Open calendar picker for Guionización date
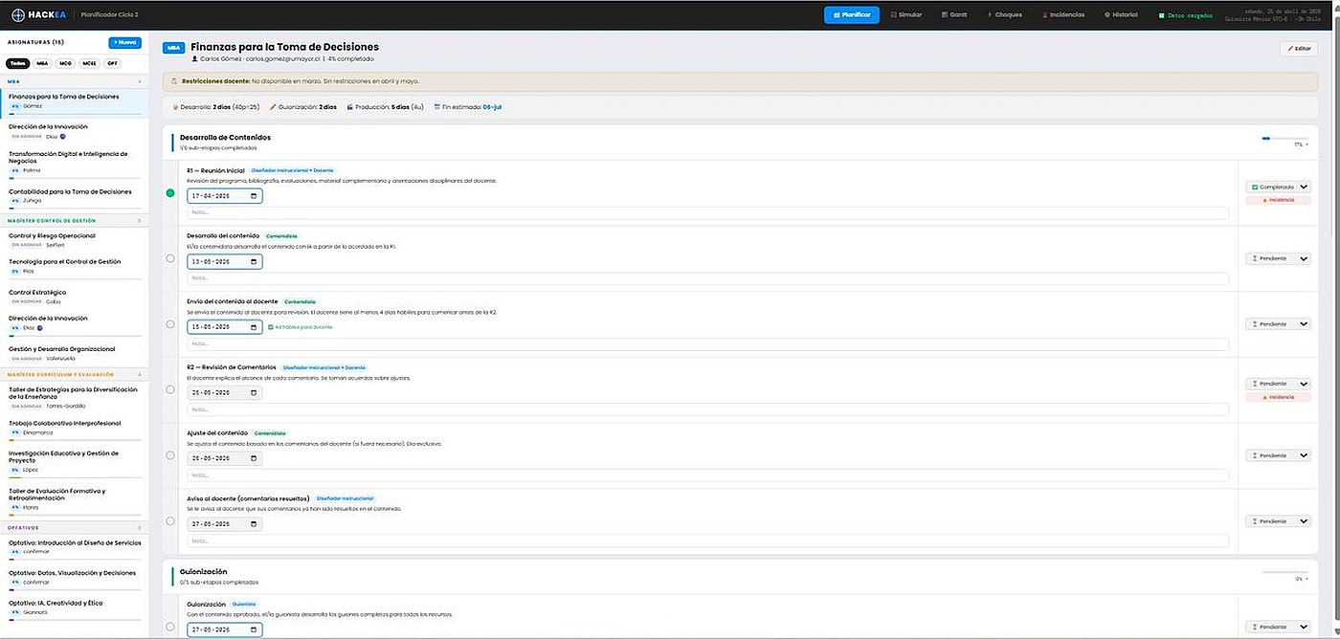The image size is (1340, 640). point(254,629)
